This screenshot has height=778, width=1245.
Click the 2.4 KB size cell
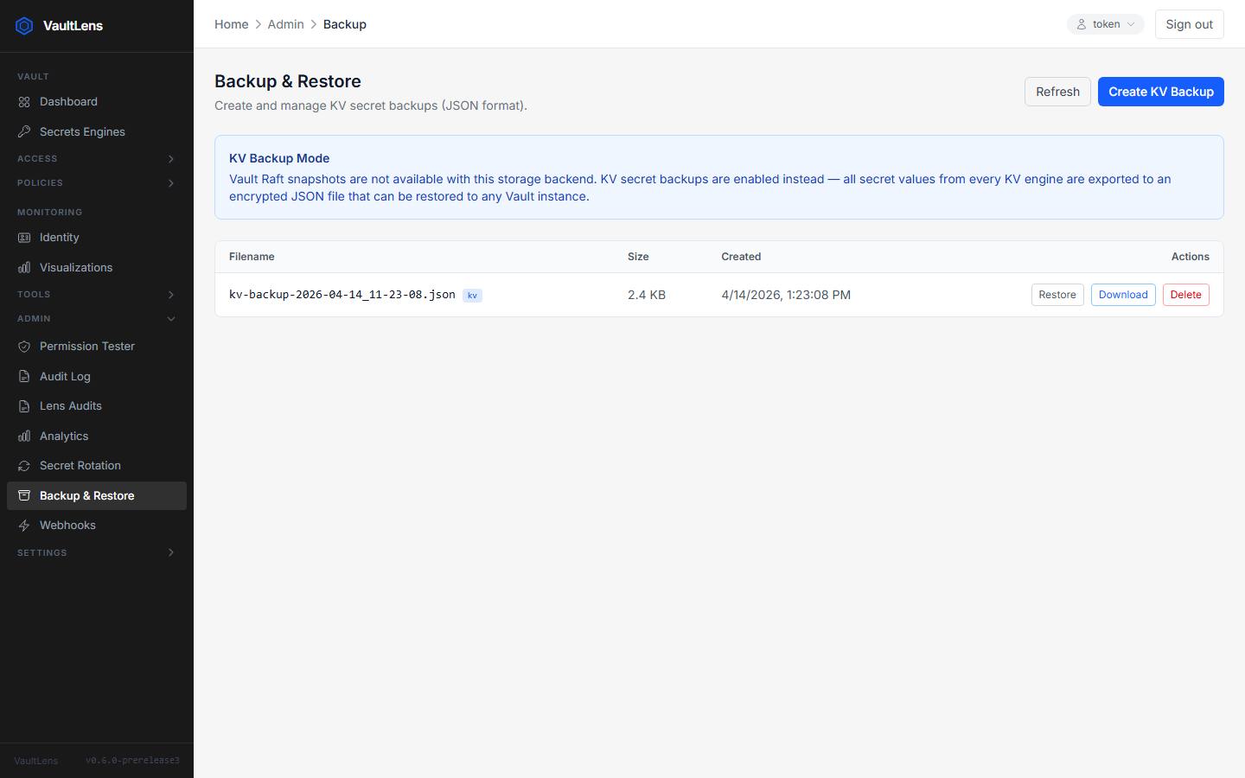pos(647,295)
